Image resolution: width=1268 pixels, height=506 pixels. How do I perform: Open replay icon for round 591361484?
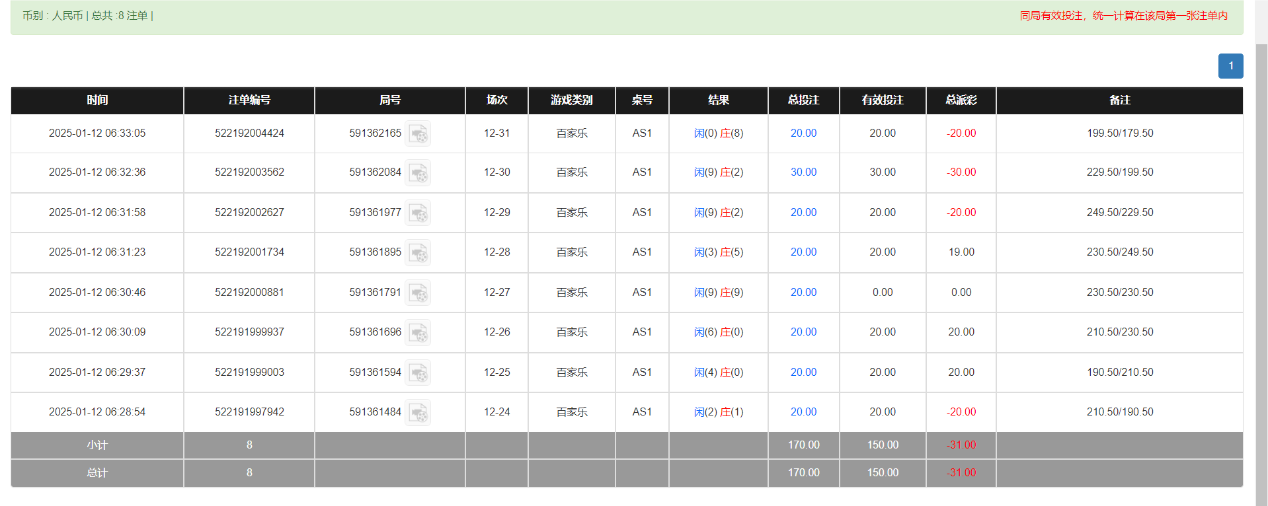click(x=418, y=412)
